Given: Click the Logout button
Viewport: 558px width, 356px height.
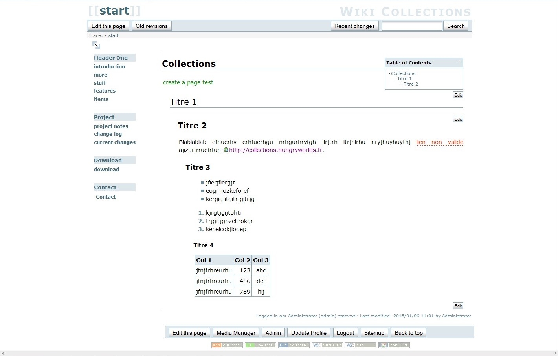Looking at the screenshot, I should click(x=345, y=333).
